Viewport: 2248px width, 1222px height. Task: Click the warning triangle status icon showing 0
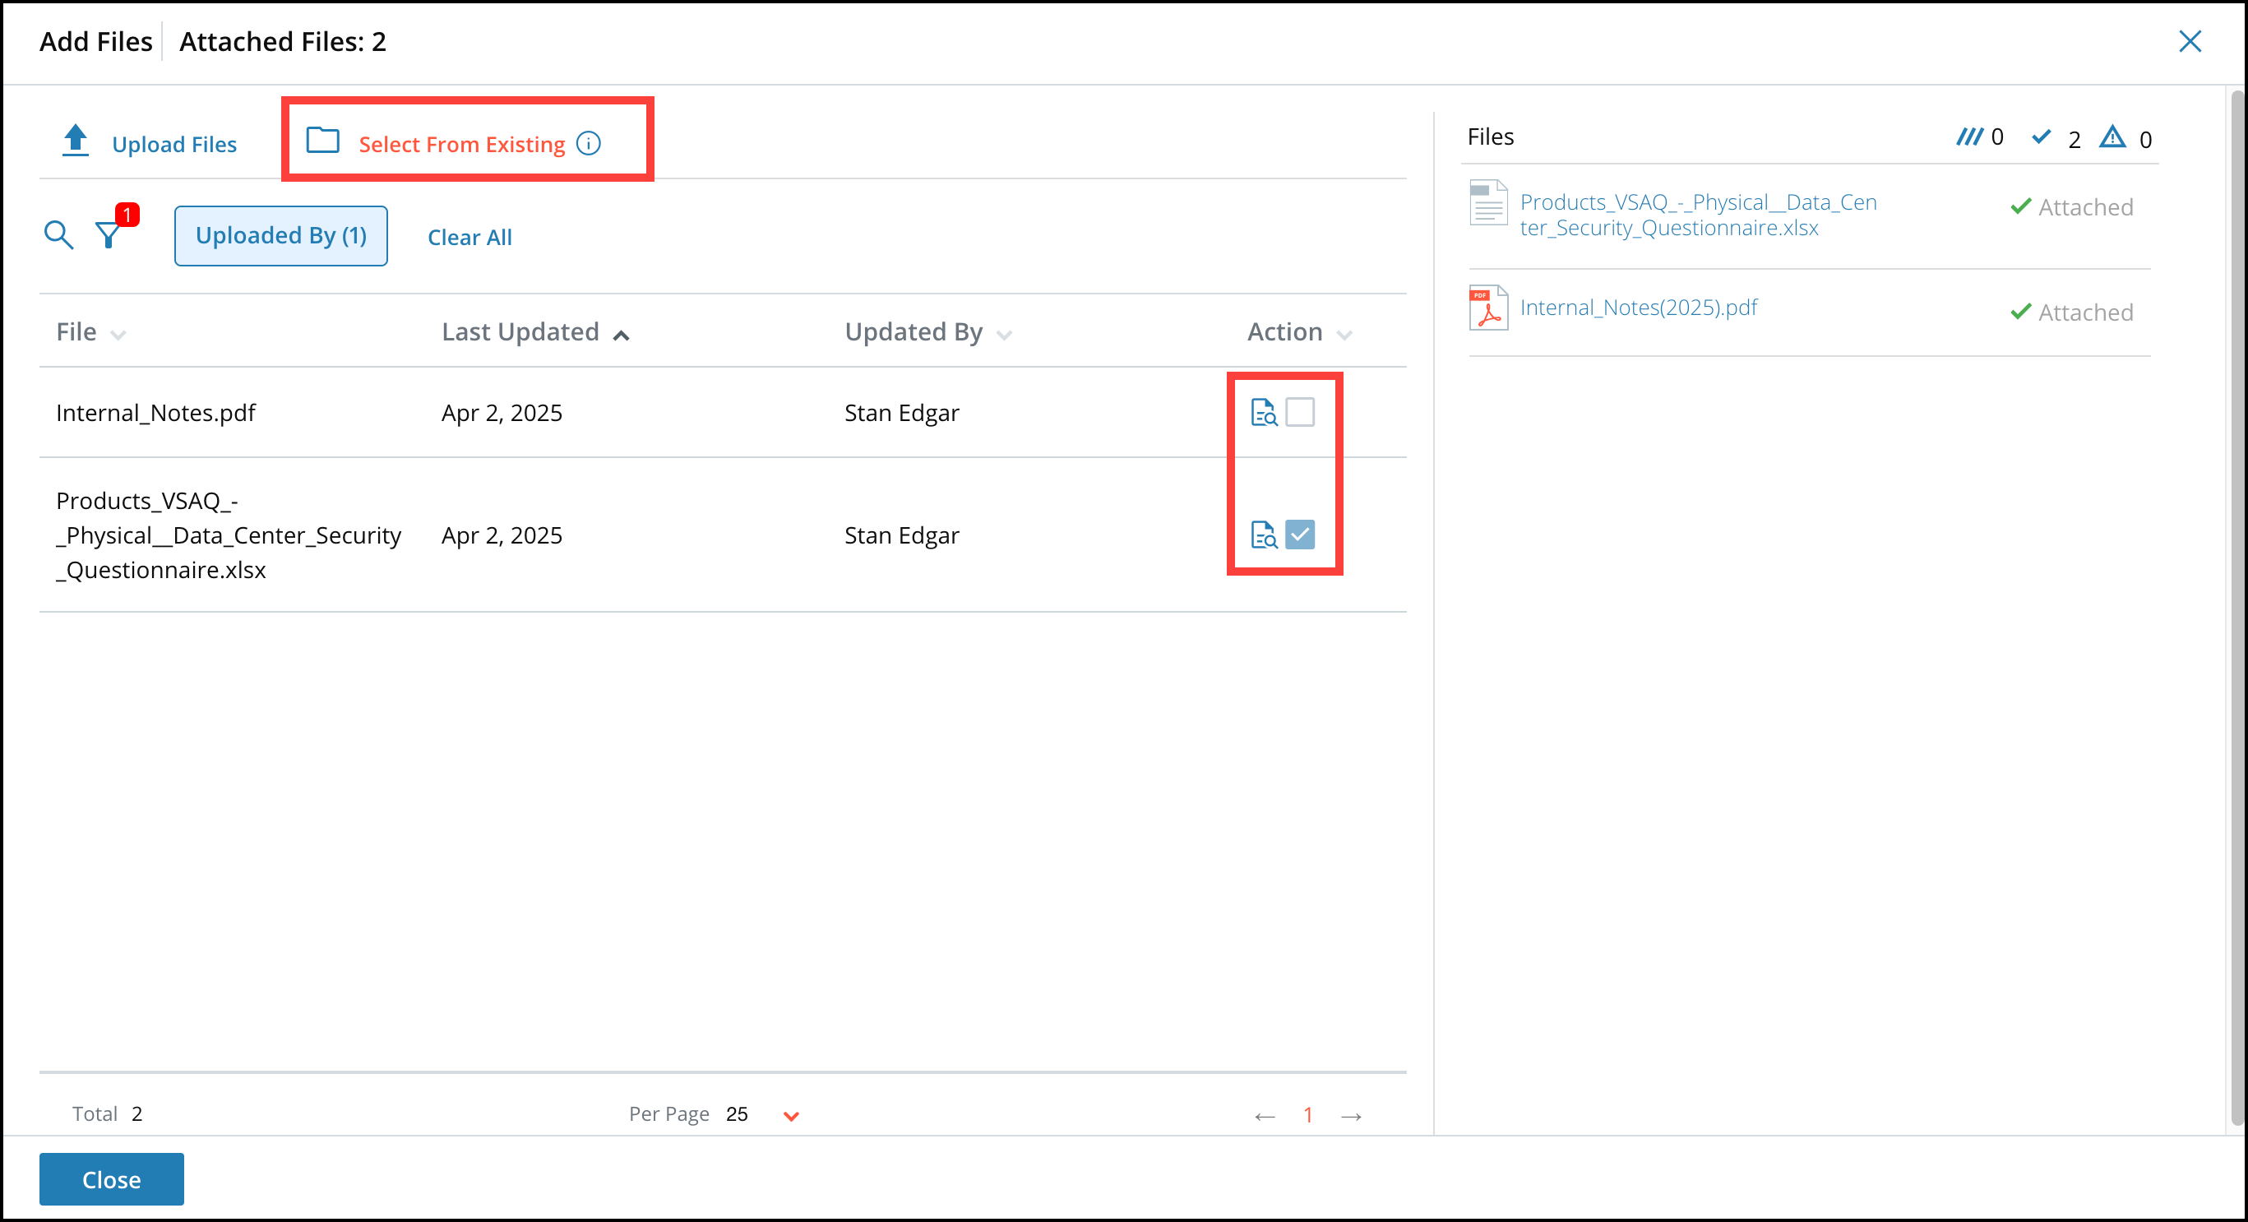[x=2112, y=137]
